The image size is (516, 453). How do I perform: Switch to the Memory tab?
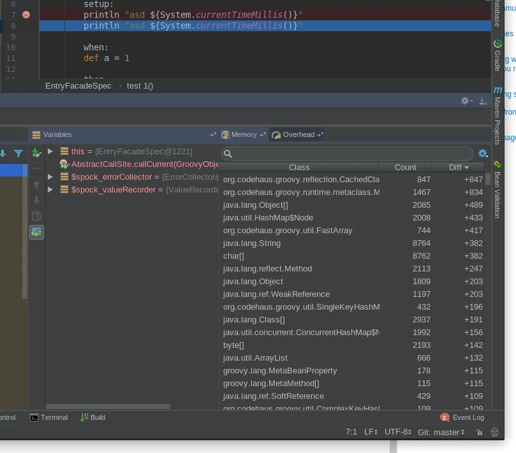tap(244, 135)
